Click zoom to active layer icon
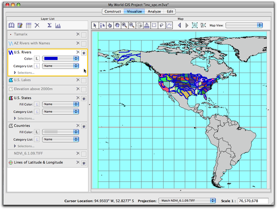The height and width of the screenshot is (209, 277). 203,25
